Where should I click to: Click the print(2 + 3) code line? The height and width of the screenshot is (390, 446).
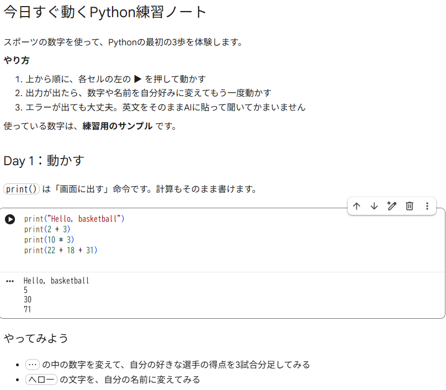point(47,229)
